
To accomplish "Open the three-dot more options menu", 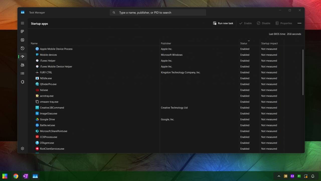I will coord(299,23).
